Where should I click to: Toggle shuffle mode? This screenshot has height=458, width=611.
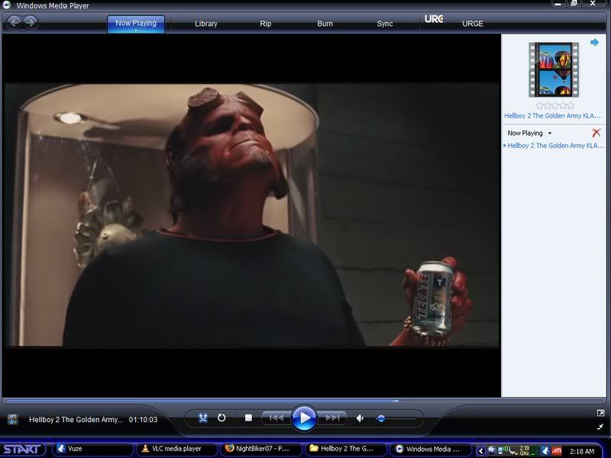tap(203, 418)
